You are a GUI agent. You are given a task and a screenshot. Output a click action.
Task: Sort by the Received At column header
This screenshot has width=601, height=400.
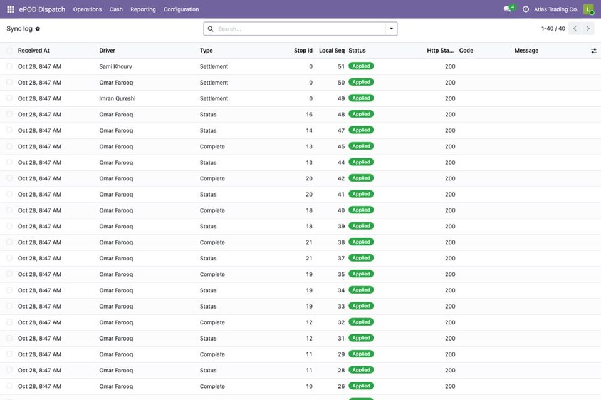coord(34,51)
